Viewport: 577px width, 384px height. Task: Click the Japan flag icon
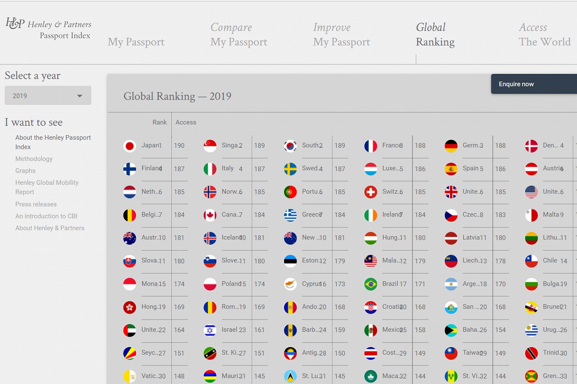click(129, 146)
